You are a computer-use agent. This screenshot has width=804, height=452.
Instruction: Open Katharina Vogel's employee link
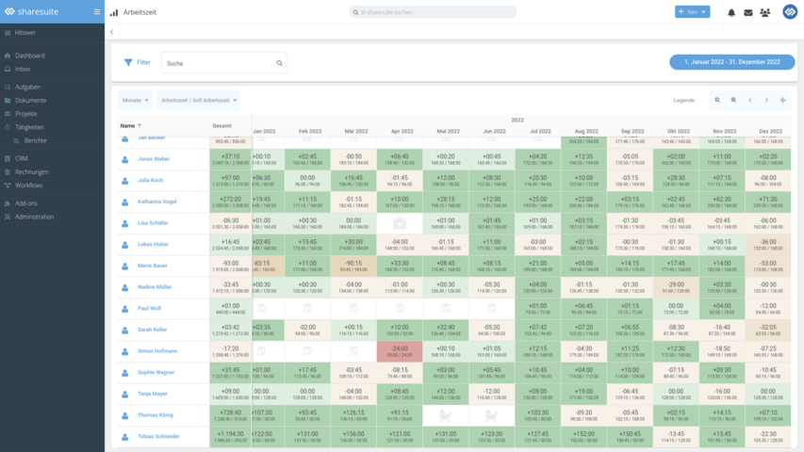[x=156, y=201]
